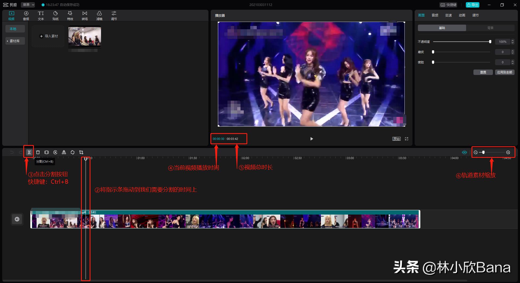Open the 转场 transitions panel

click(85, 16)
